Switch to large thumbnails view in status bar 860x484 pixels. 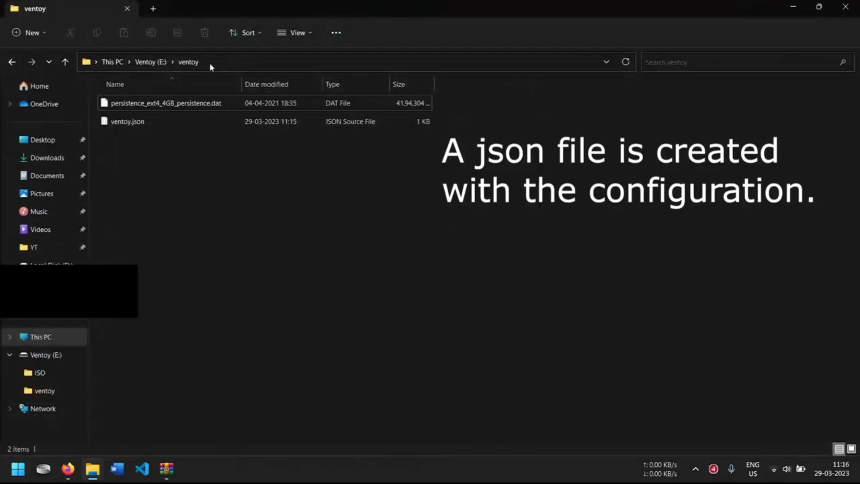tap(851, 449)
